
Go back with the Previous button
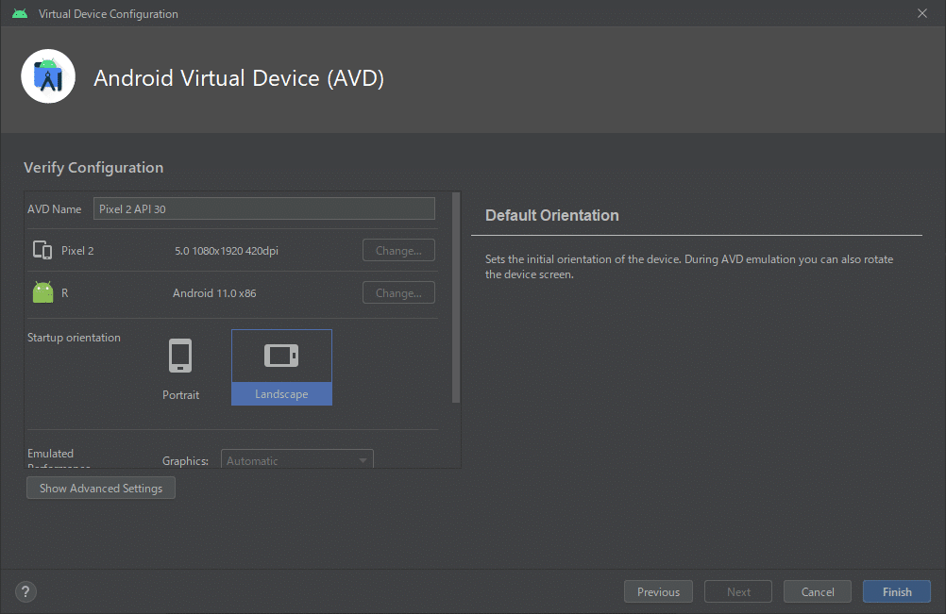click(x=658, y=591)
